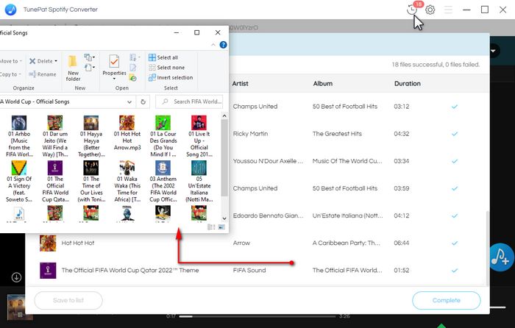Select file 03 Anthem (The 2002 FIFA World Cup)
This screenshot has height=328, width=515.
163,182
